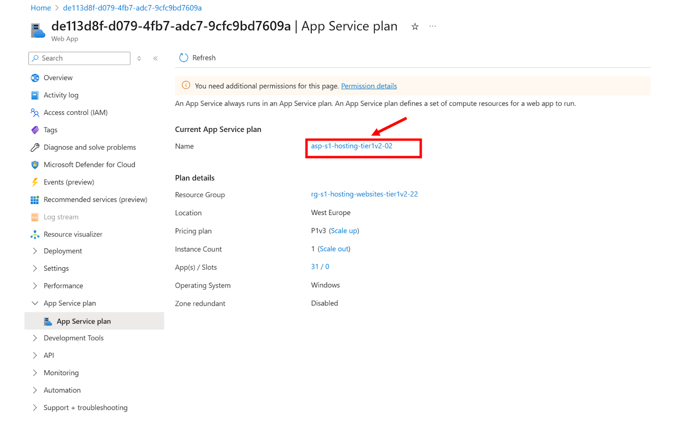Select Diagnose and solve problems
Image resolution: width=686 pixels, height=443 pixels.
pos(90,147)
